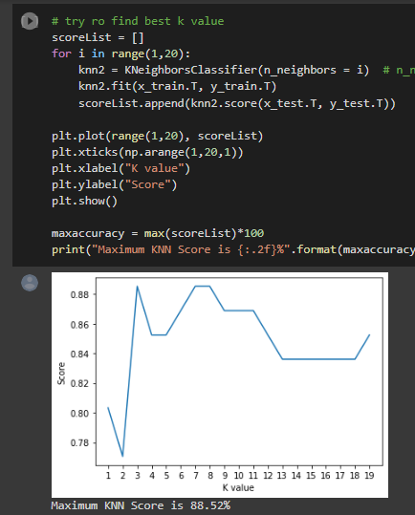Screen dimensions: 415x515
Task: Click the plt.show() line
Action: [84, 201]
